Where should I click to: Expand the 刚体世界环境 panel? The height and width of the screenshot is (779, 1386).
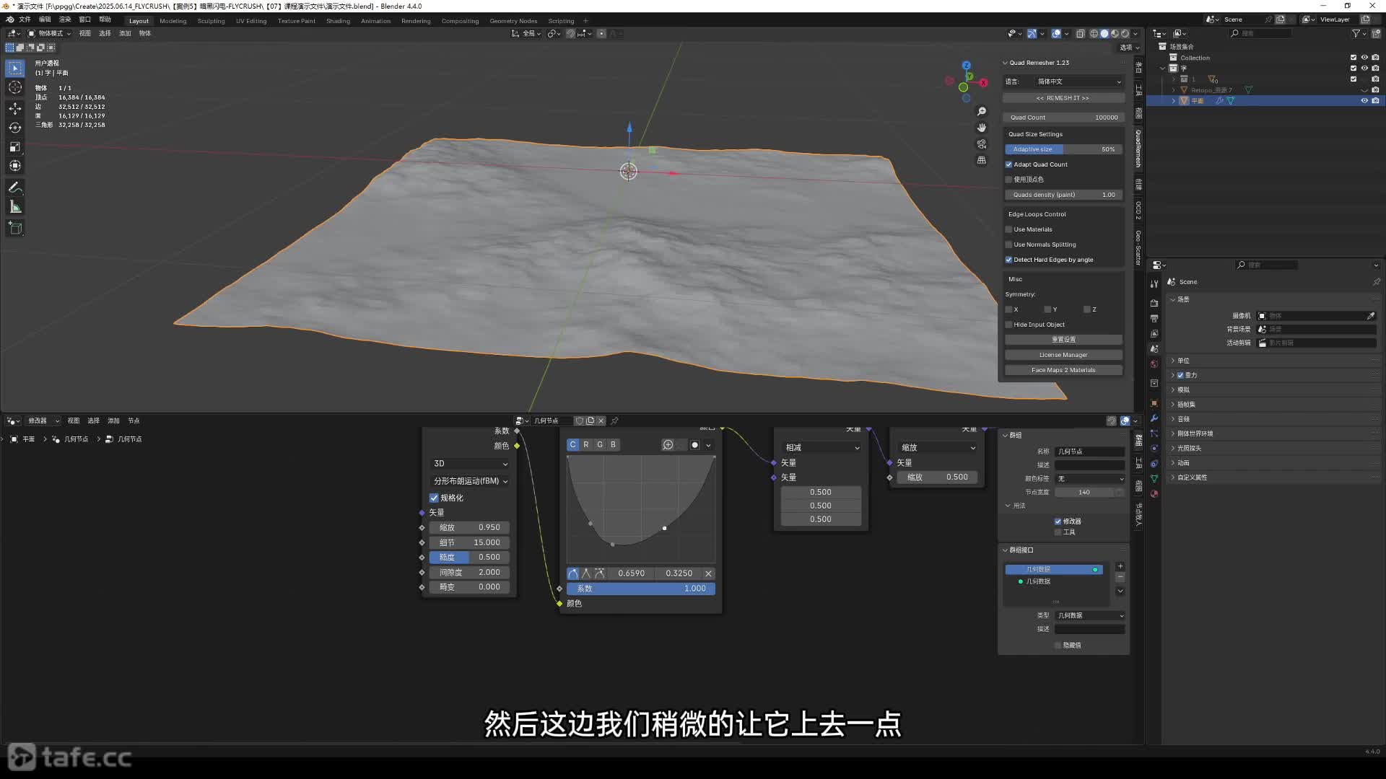[x=1195, y=433]
